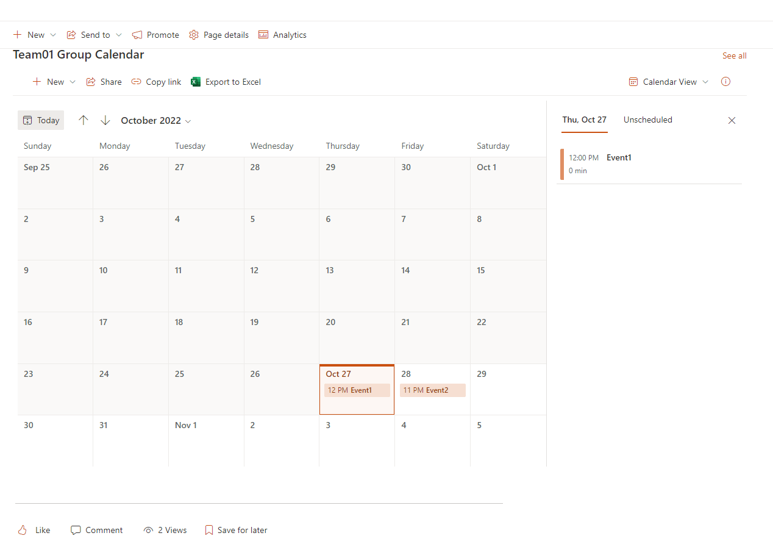Viewport: 773px width, 544px height.
Task: Click the calendar New plus icon
Action: [37, 82]
